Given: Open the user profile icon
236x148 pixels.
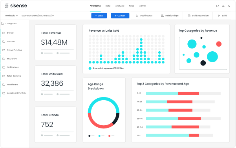Looking at the screenshot, I should [229, 6].
